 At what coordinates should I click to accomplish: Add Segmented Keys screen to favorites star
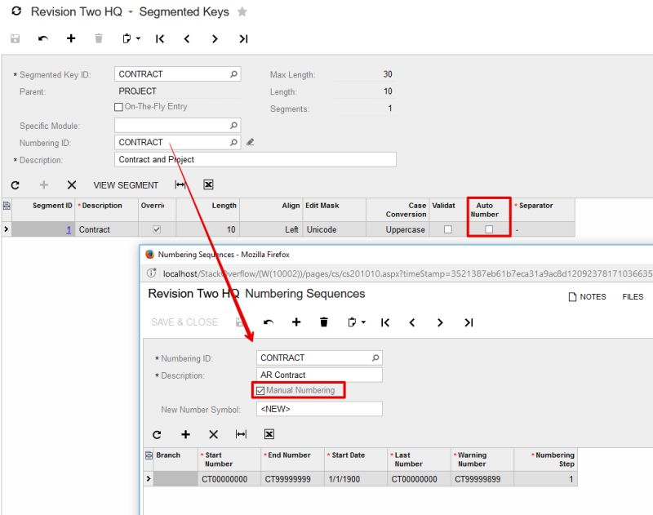[242, 11]
